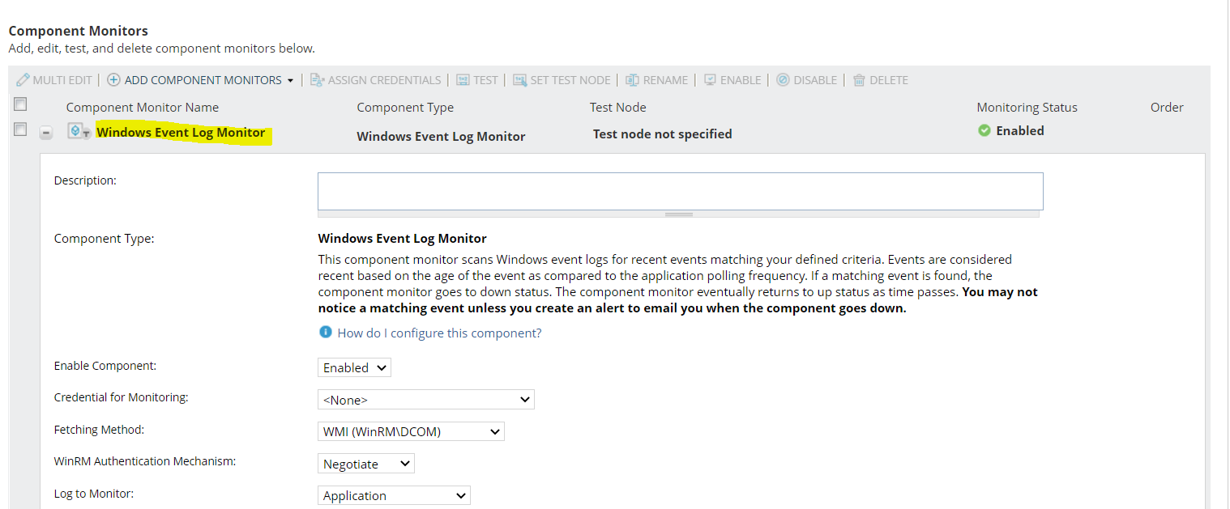Click the Delete trash can icon
Viewport: 1230px width, 509px height.
pyautogui.click(x=859, y=80)
